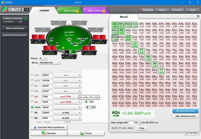Open the UTG1 action dropdown

pyautogui.click(x=67, y=81)
